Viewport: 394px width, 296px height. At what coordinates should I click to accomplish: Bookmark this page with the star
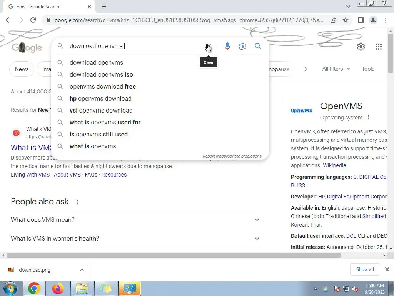(x=346, y=20)
